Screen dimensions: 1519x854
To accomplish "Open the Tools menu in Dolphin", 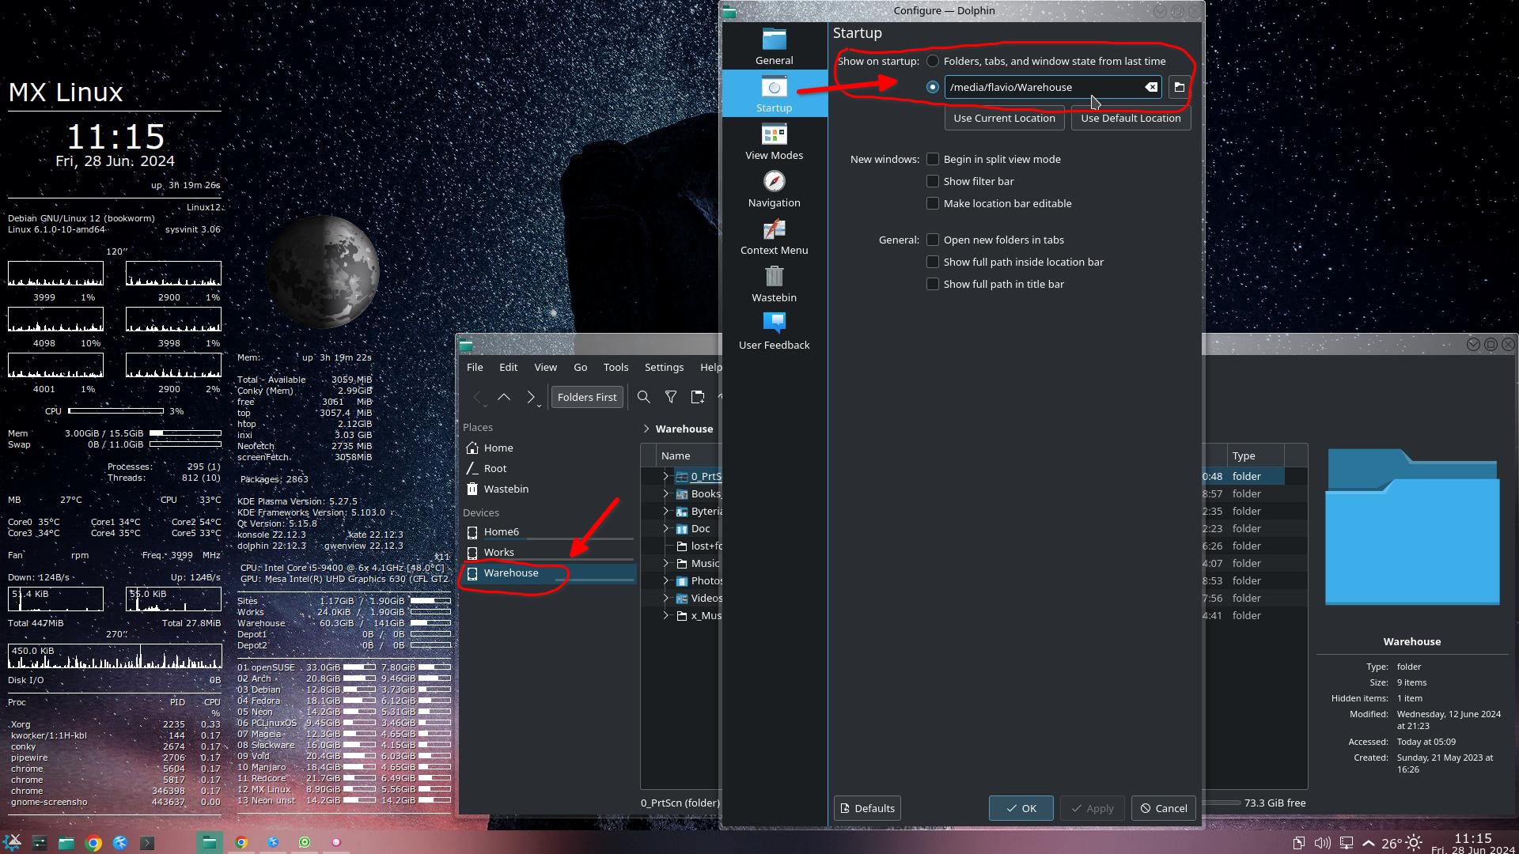I will [616, 367].
